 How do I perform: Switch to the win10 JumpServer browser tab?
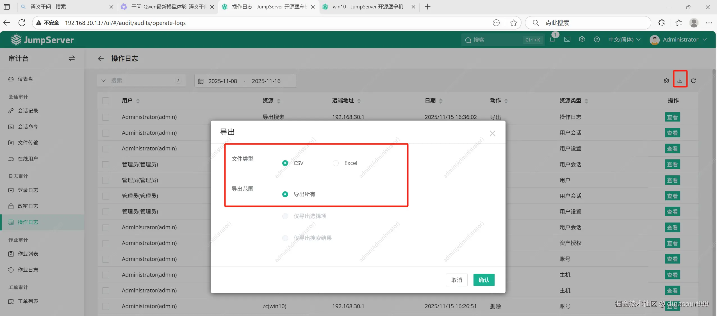click(x=367, y=7)
